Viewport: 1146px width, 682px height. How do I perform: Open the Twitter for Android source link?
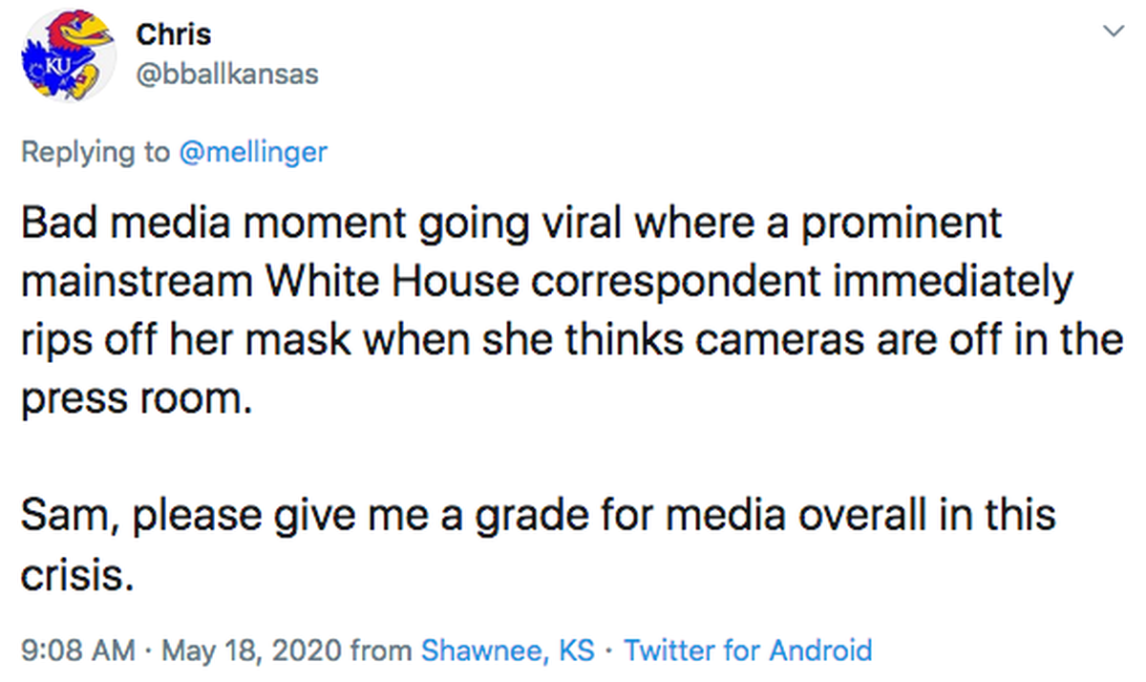[748, 651]
